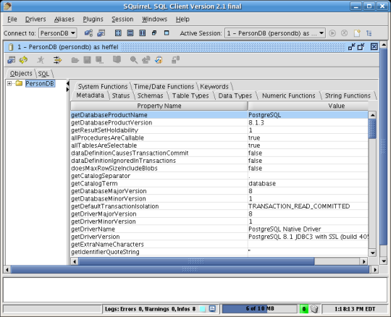
Task: Click the greyed circled-X stop icon
Action: point(344,33)
